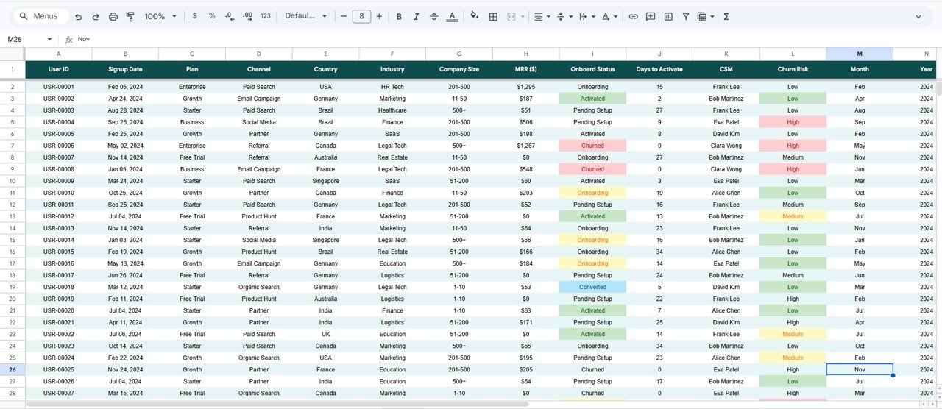Open fill color bucket
The width and height of the screenshot is (942, 409).
[x=474, y=16]
